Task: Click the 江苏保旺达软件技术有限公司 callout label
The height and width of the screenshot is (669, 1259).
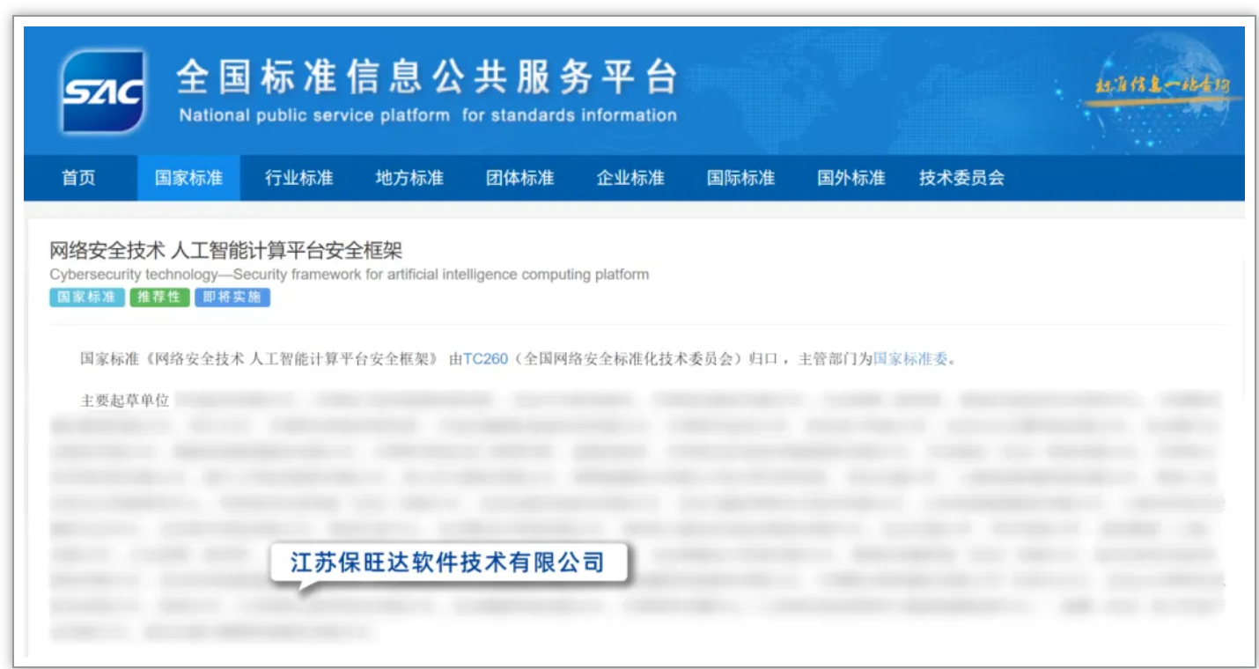Action: [448, 562]
